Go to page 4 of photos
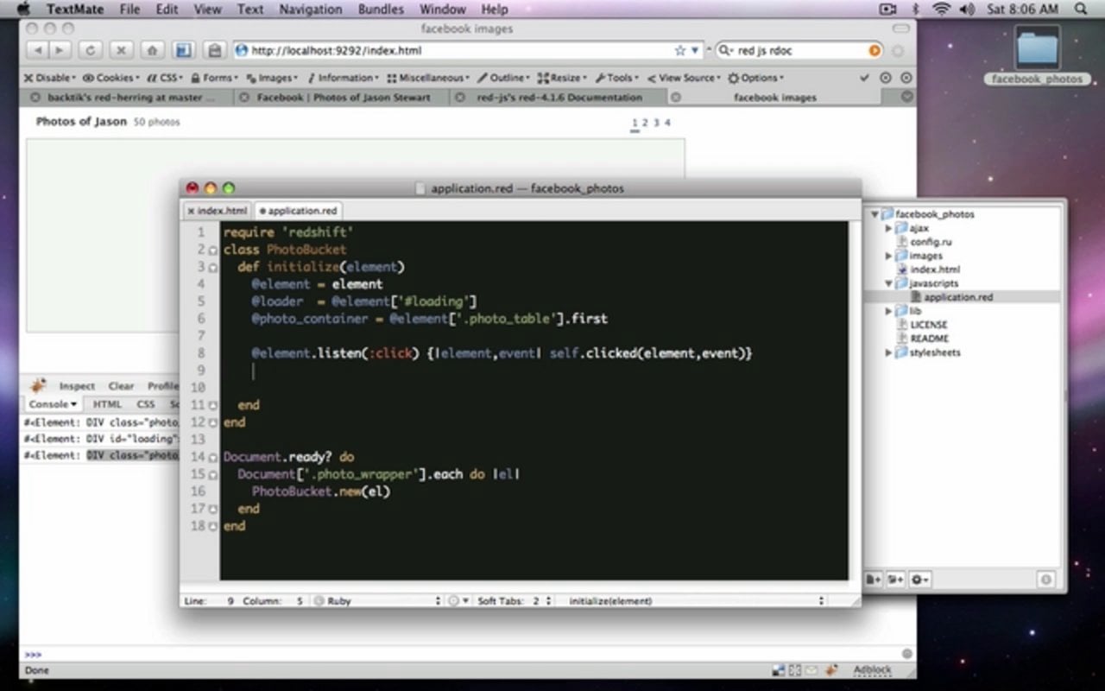The image size is (1105, 691). (667, 123)
